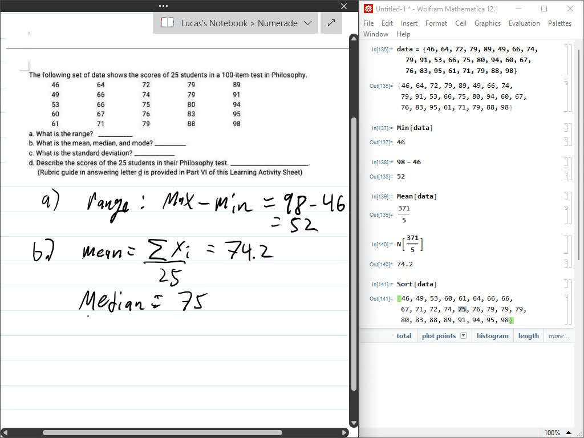584x438 pixels.
Task: Click "length" in the suggestions bar
Action: 528,335
